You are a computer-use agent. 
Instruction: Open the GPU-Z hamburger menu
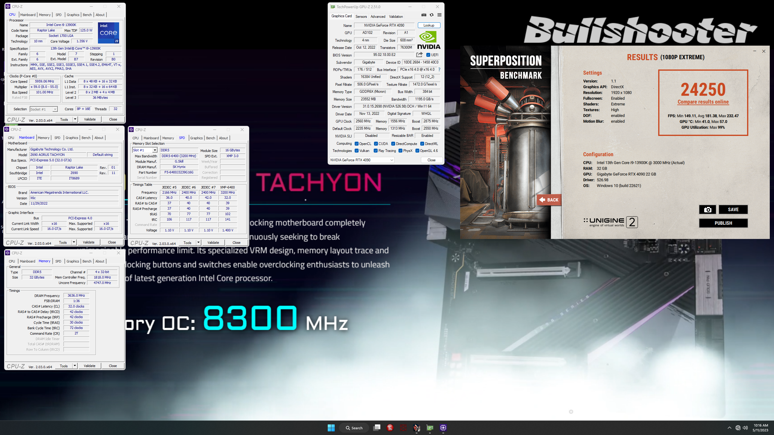[439, 15]
